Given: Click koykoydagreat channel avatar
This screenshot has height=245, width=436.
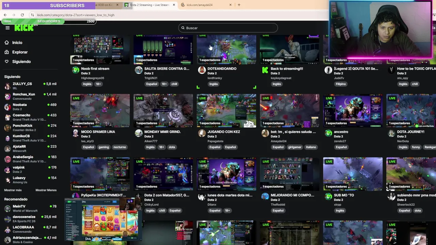Looking at the screenshot, I should 265,70.
